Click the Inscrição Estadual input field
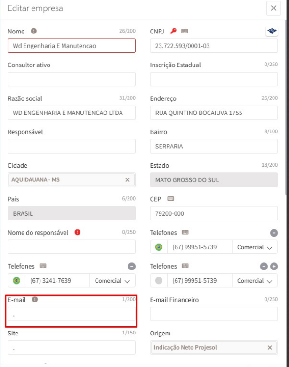Viewport: 289px width, 367px height. pos(214,79)
